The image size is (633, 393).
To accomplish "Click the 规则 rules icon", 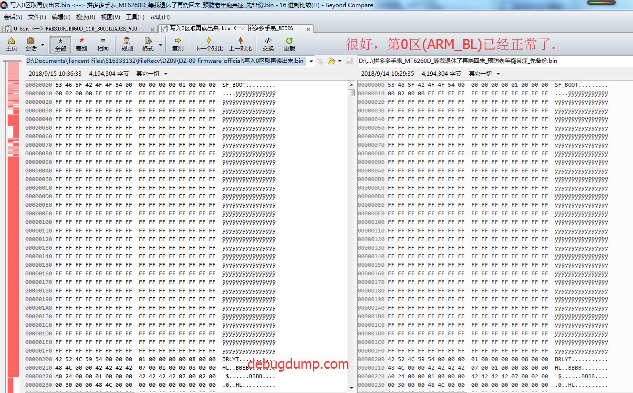I will pos(127,44).
